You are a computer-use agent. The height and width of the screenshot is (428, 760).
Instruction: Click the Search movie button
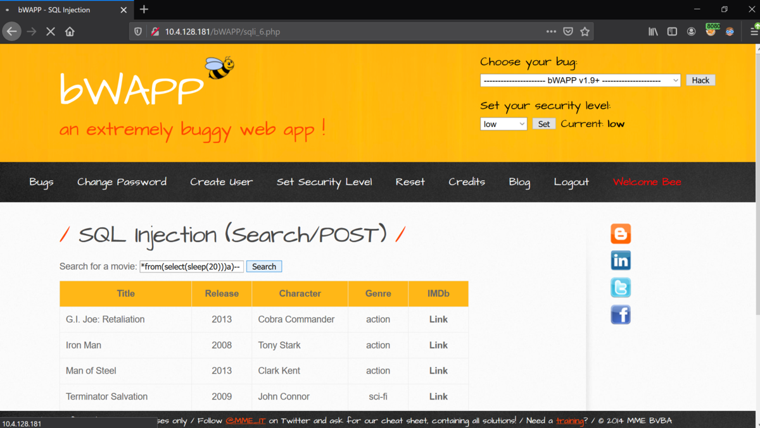264,267
